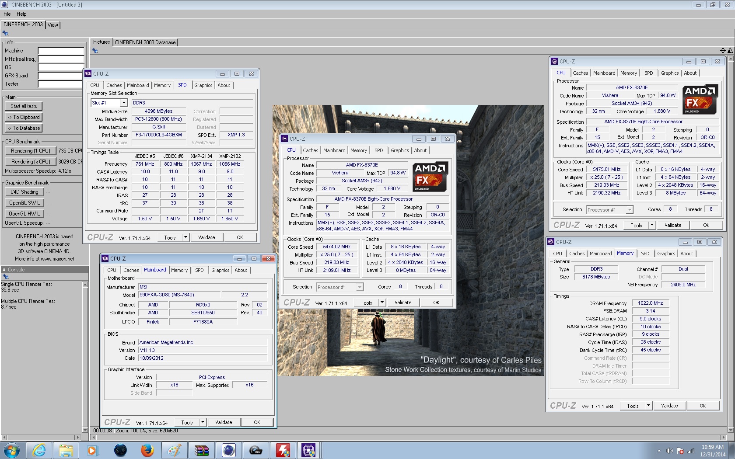This screenshot has width=735, height=459.
Task: Click the GFX-Board input field
Action: pos(61,76)
